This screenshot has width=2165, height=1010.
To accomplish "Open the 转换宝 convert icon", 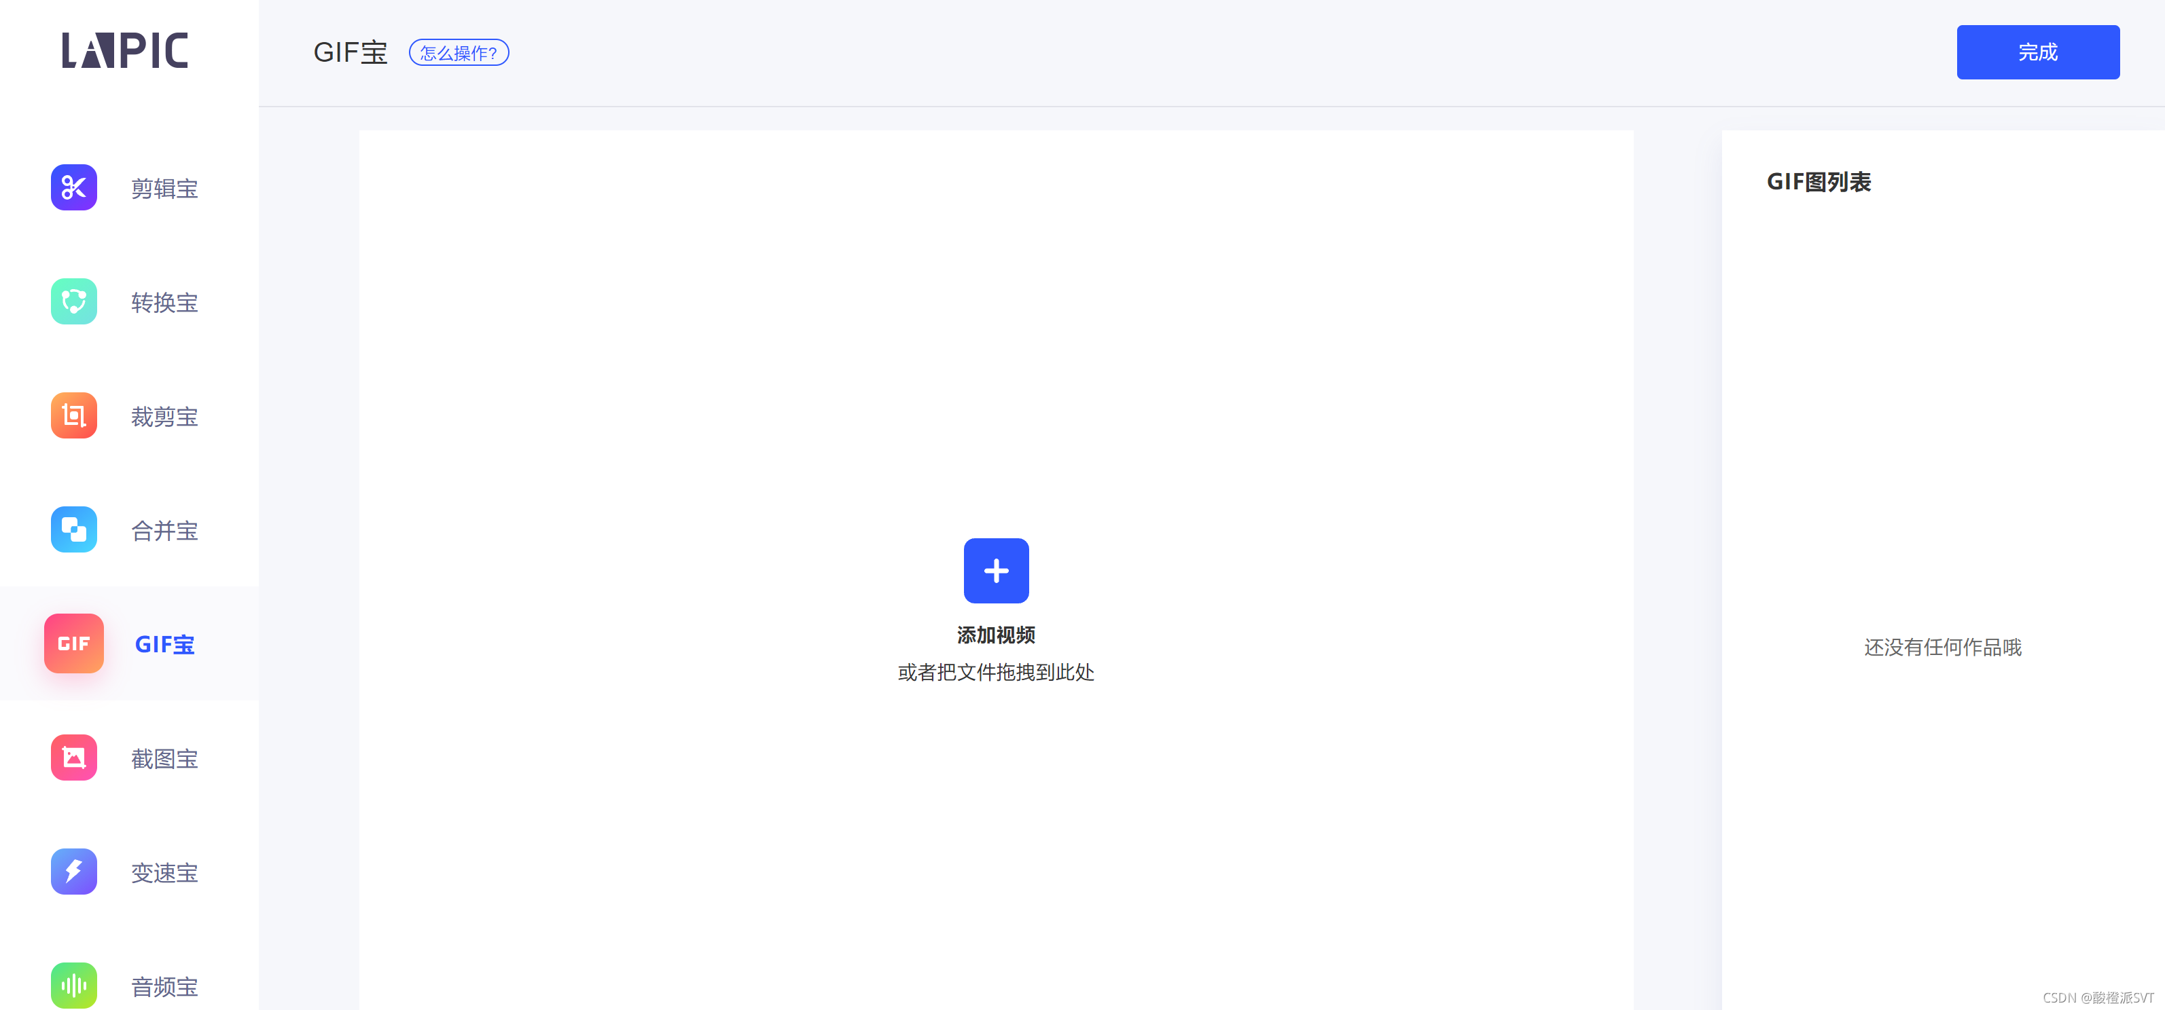I will click(74, 301).
